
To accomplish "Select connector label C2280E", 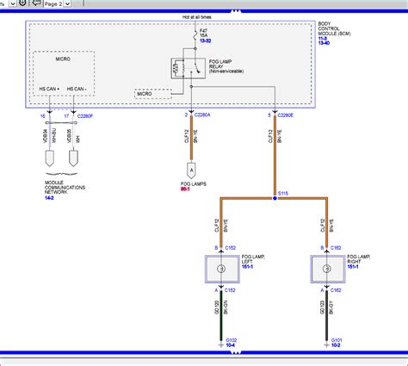I will tap(286, 115).
